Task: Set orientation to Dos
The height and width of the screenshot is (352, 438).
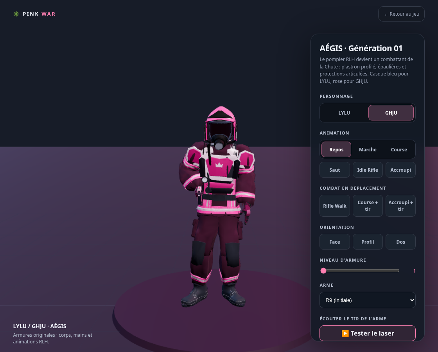Action: [400, 242]
